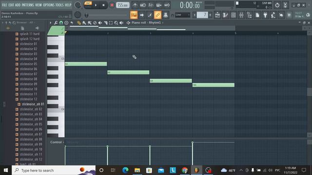Screen dimensions: 312x175
Task: Expand the Control lane selector arrow
Action: [63, 142]
